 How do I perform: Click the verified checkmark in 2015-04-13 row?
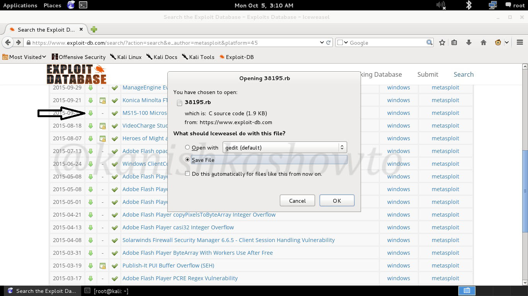pyautogui.click(x=115, y=228)
